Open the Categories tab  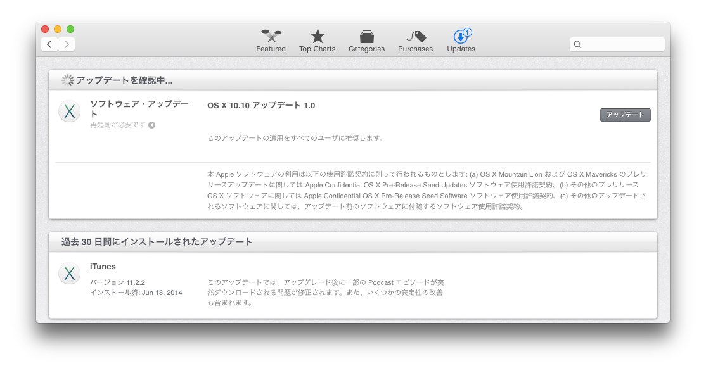pyautogui.click(x=366, y=41)
